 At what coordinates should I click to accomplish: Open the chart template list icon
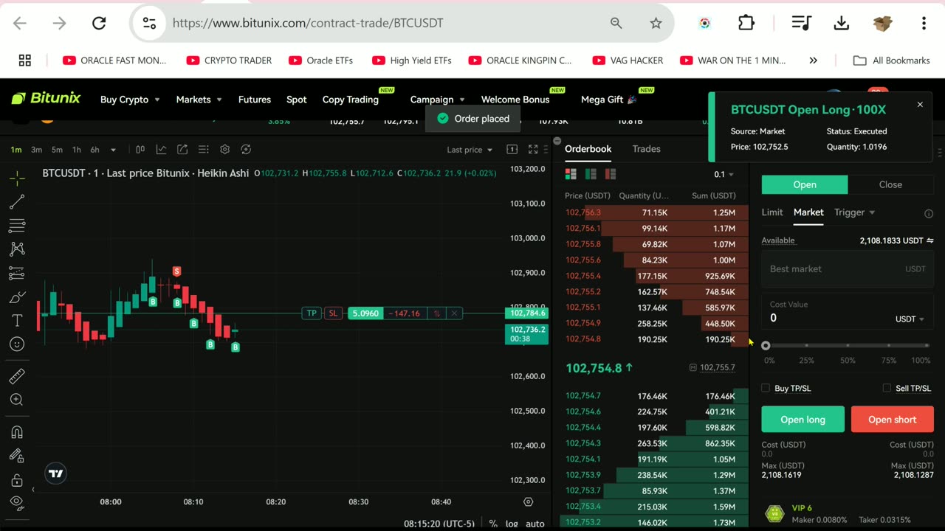204,150
